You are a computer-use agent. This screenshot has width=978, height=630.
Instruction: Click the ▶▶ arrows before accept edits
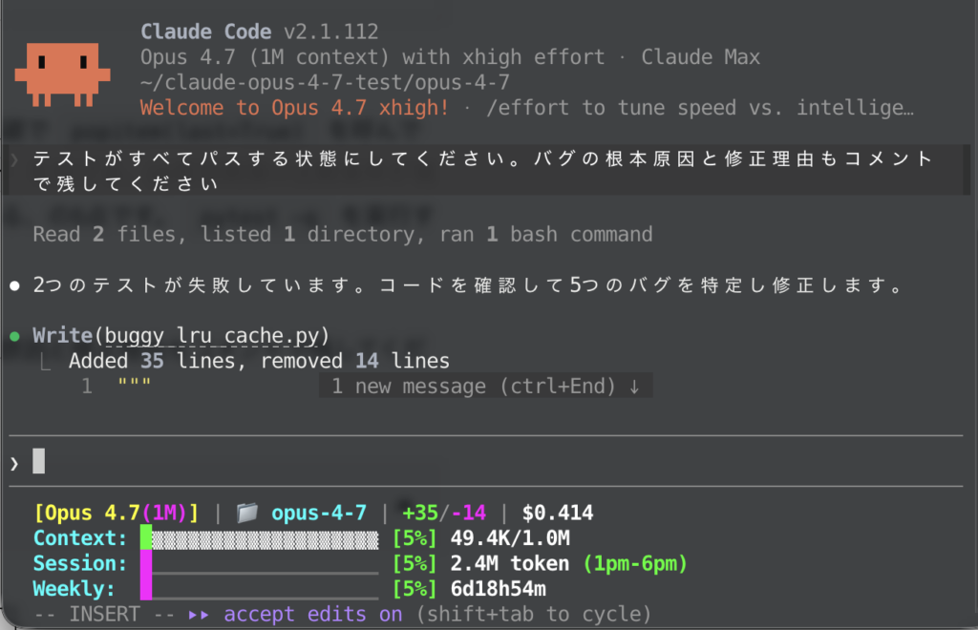(x=197, y=614)
